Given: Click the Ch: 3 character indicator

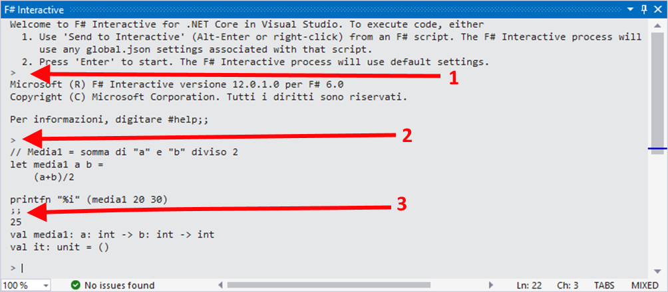Looking at the screenshot, I should [x=568, y=285].
